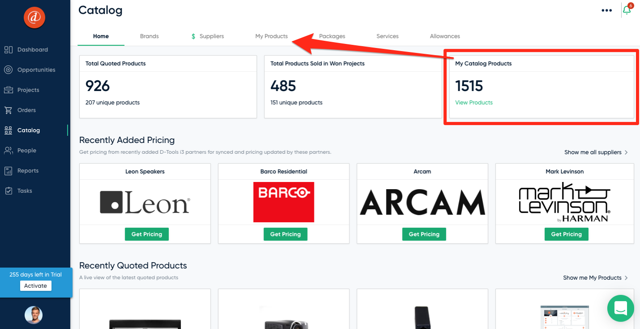
Task: Click Show me all suppliers
Action: tap(593, 152)
